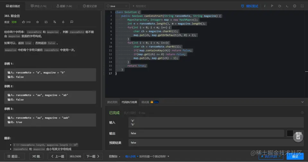The height and width of the screenshot is (162, 308).
Task: Click the 示例 2 example block
Action: pyautogui.click(x=50, y=97)
